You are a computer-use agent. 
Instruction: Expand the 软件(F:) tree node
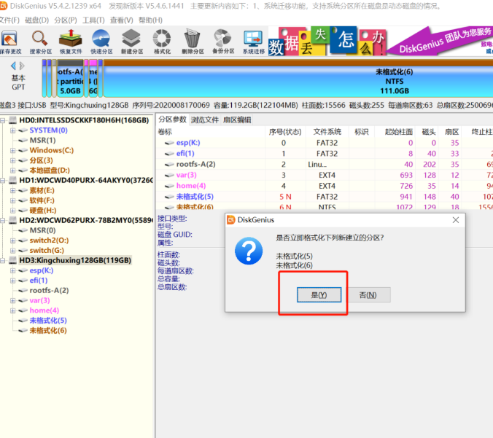pyautogui.click(x=13, y=200)
